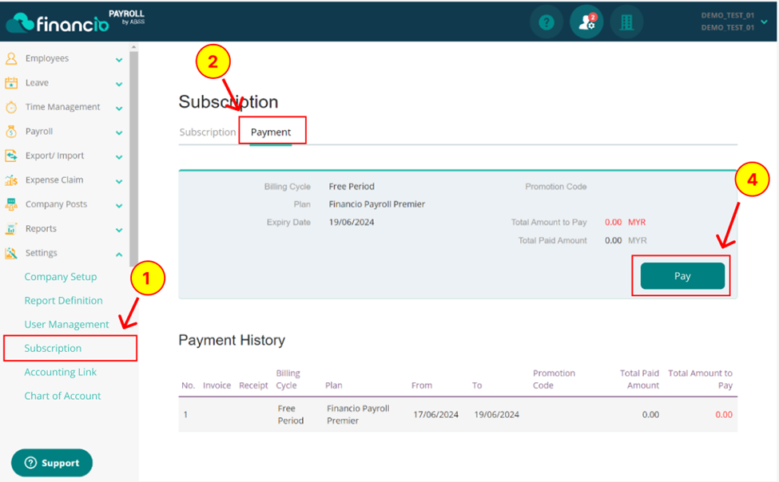Open the user settings notification icon
The image size is (779, 482).
click(586, 22)
